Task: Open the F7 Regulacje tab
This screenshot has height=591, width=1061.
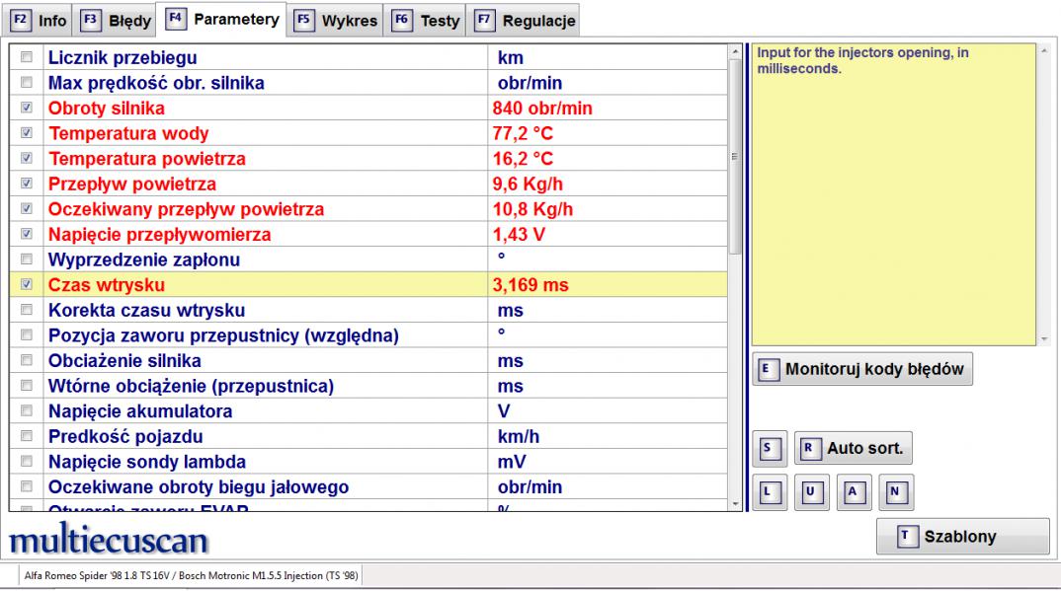Action: [x=525, y=21]
